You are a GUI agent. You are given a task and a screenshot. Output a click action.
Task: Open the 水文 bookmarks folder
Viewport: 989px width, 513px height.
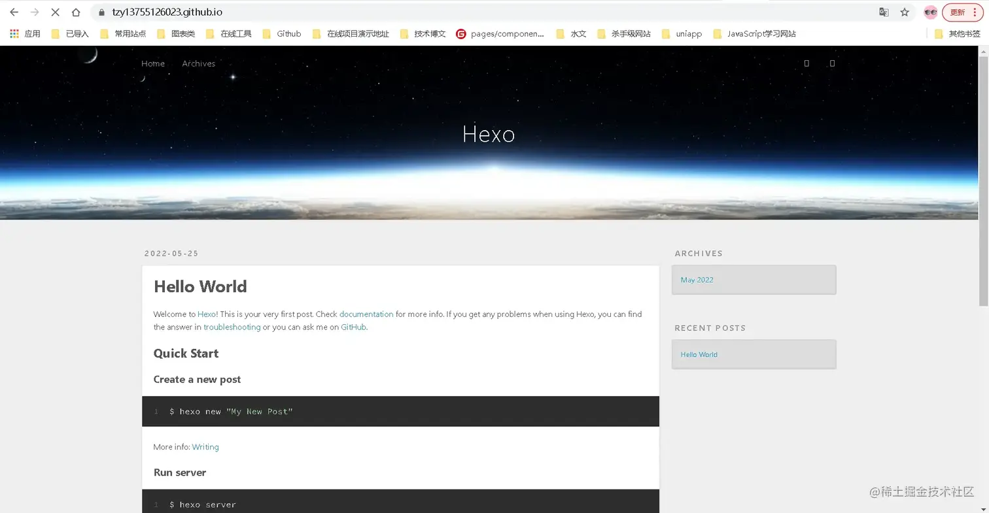pyautogui.click(x=571, y=33)
